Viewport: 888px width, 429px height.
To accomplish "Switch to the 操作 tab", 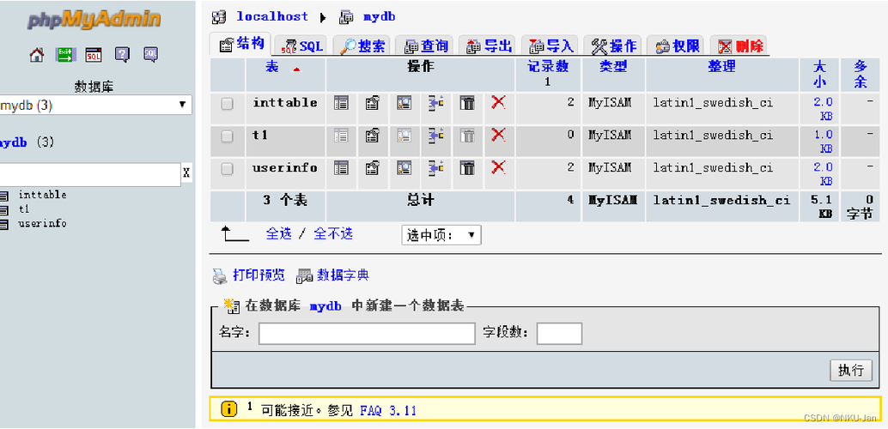I will 614,45.
